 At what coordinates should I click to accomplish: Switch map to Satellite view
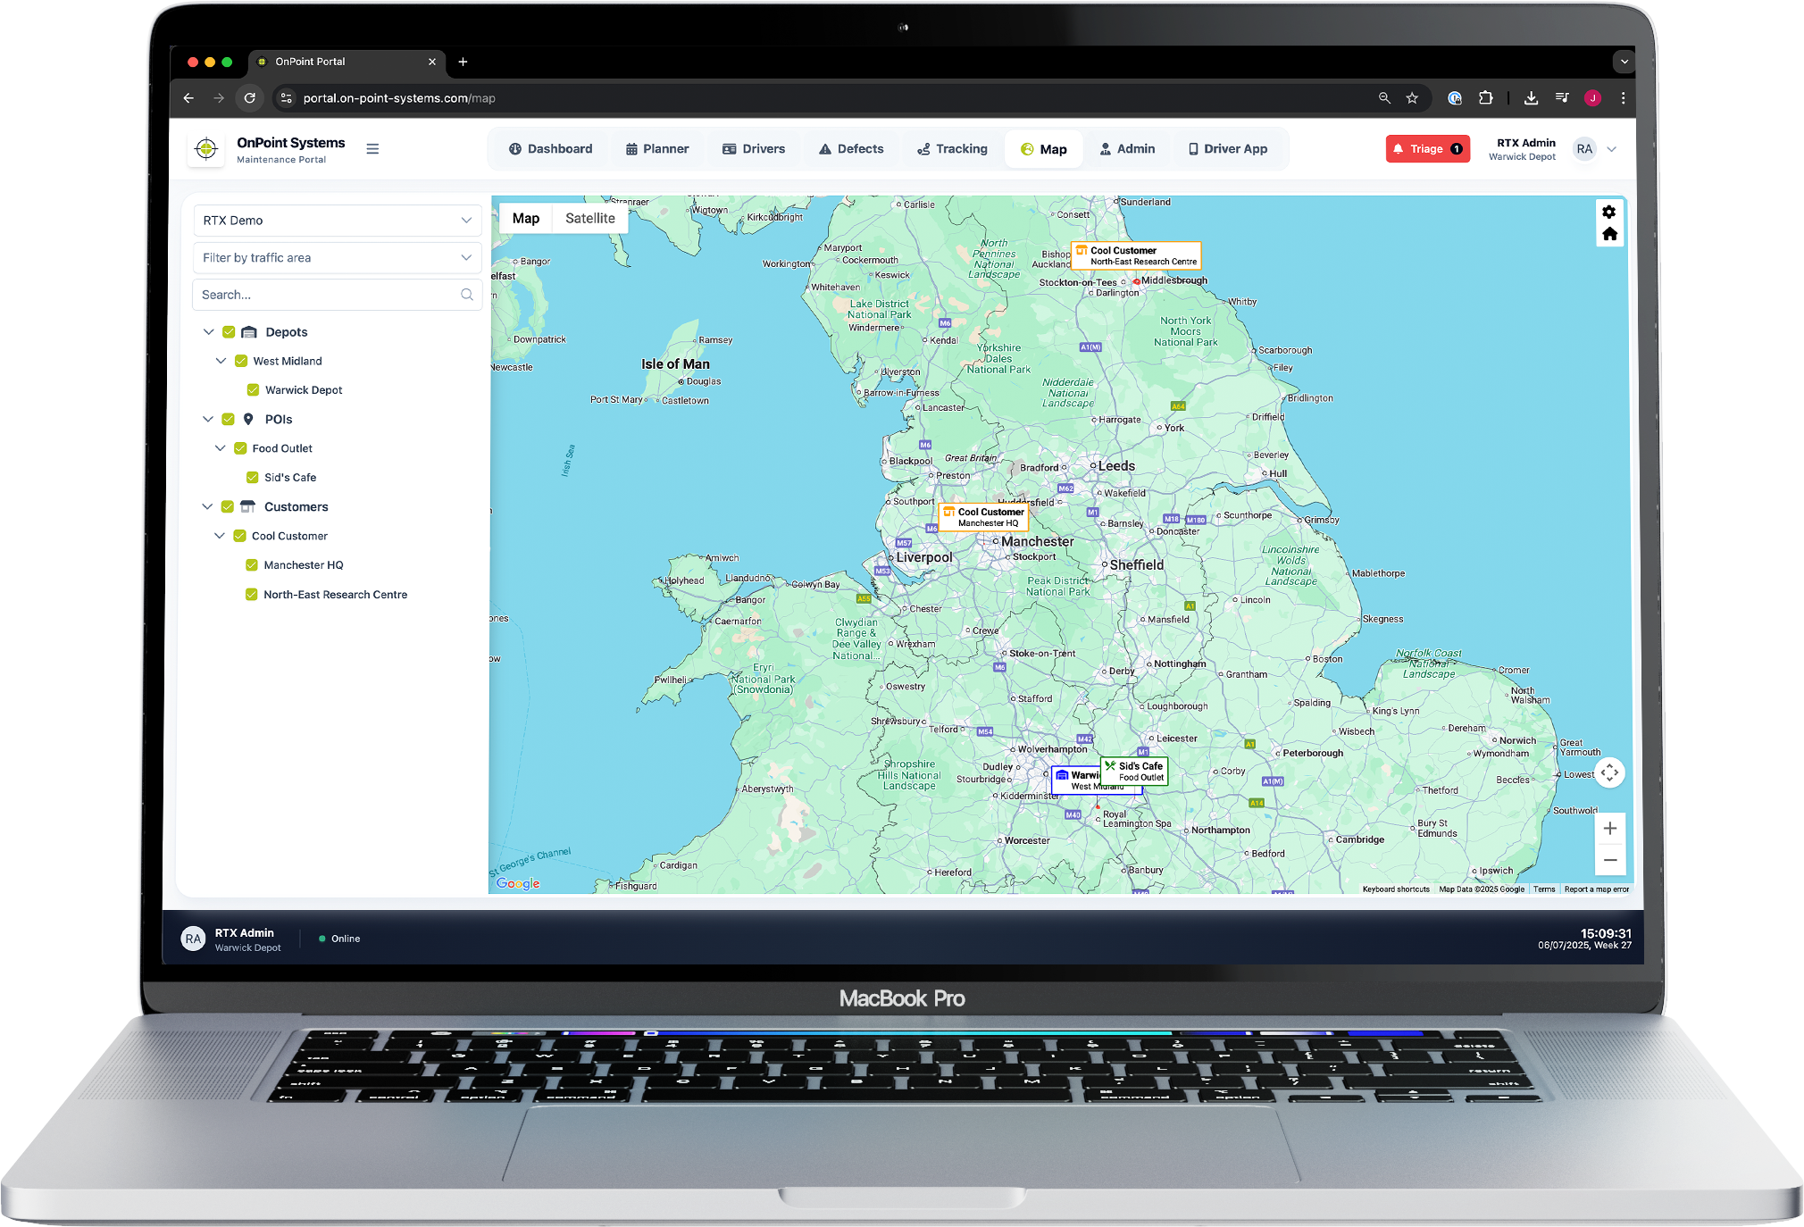[x=590, y=219]
